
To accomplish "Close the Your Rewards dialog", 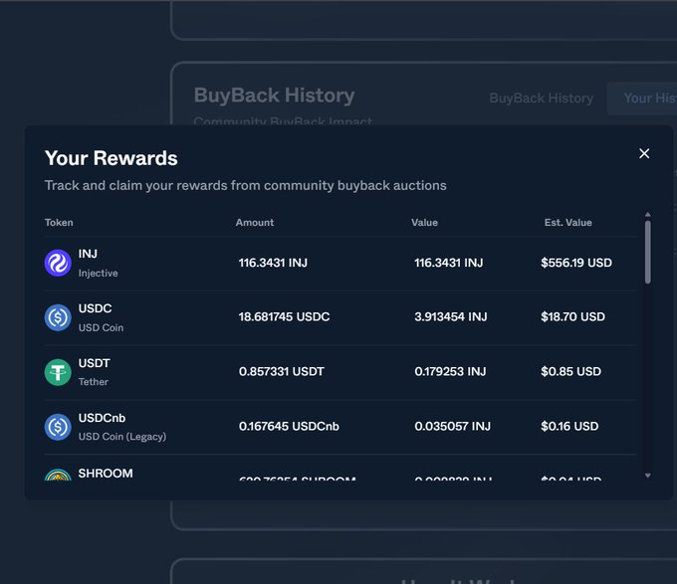I will point(644,153).
